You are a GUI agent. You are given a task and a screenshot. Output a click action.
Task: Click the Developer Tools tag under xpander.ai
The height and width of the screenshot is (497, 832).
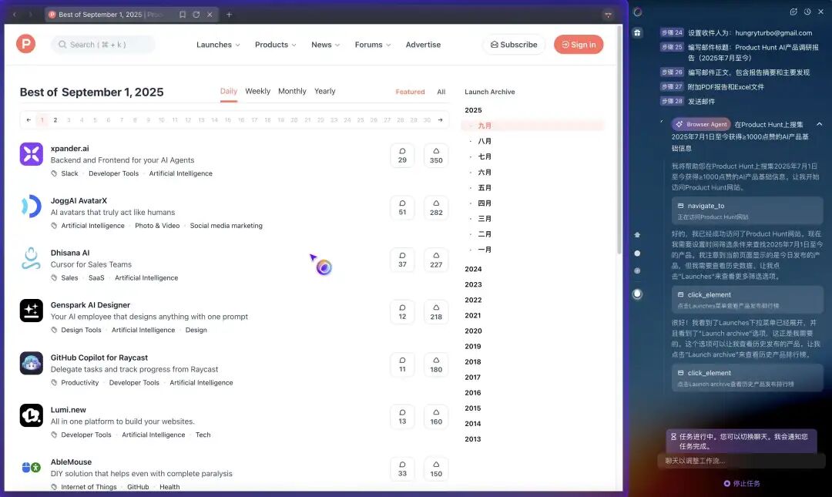[113, 173]
